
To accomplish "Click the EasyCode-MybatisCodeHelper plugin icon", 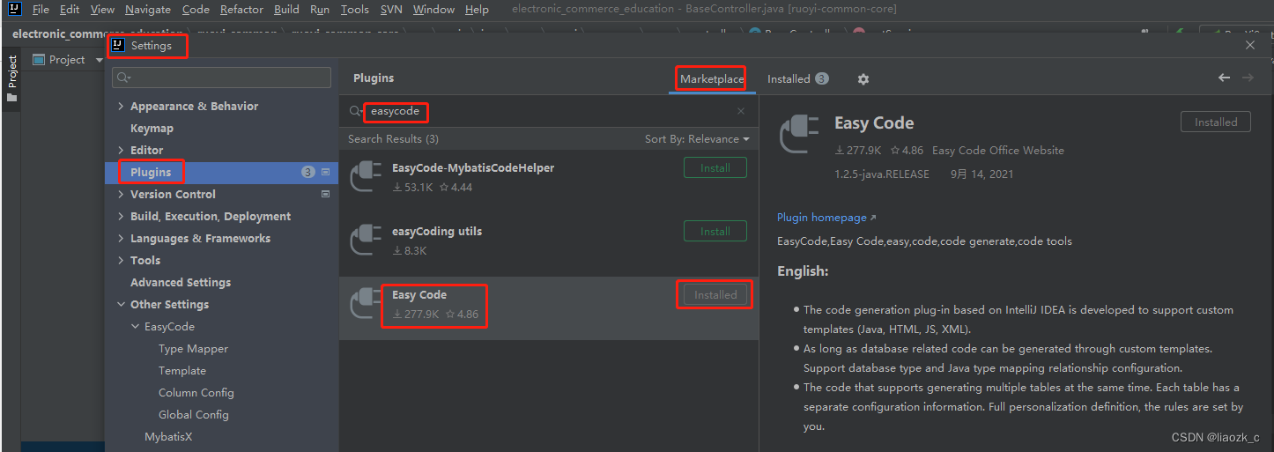I will [x=367, y=175].
